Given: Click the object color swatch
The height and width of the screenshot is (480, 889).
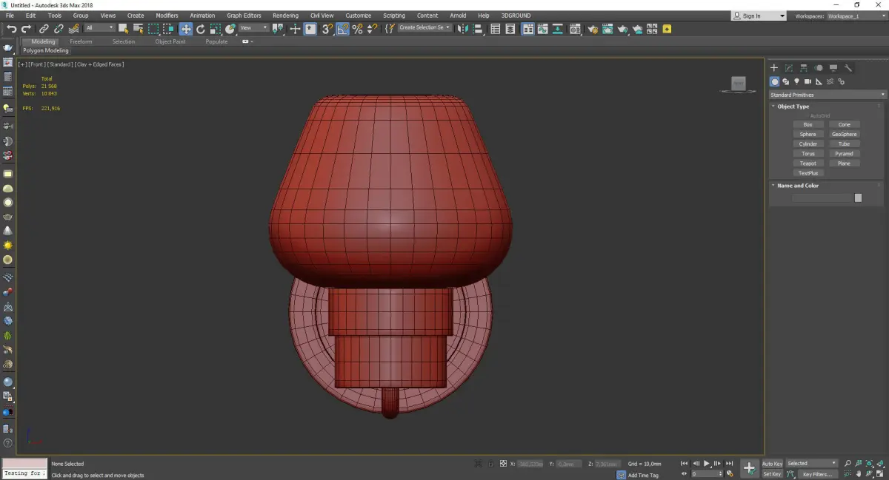Looking at the screenshot, I should pos(858,197).
